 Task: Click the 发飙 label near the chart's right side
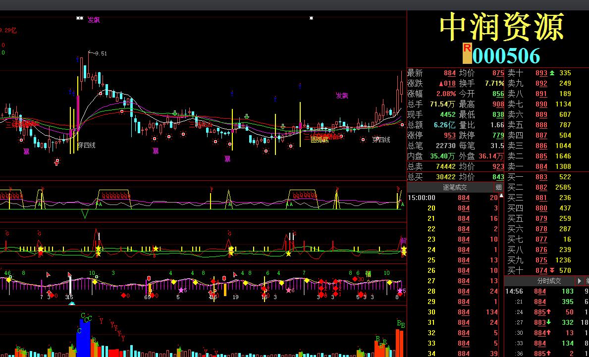[342, 96]
